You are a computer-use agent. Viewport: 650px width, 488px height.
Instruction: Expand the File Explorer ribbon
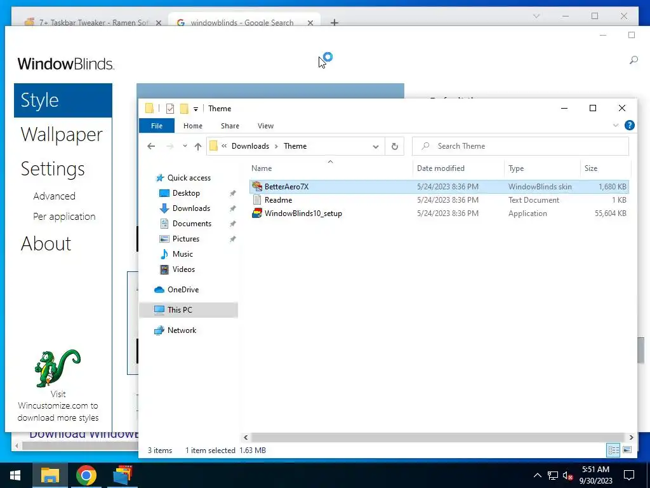[616, 125]
